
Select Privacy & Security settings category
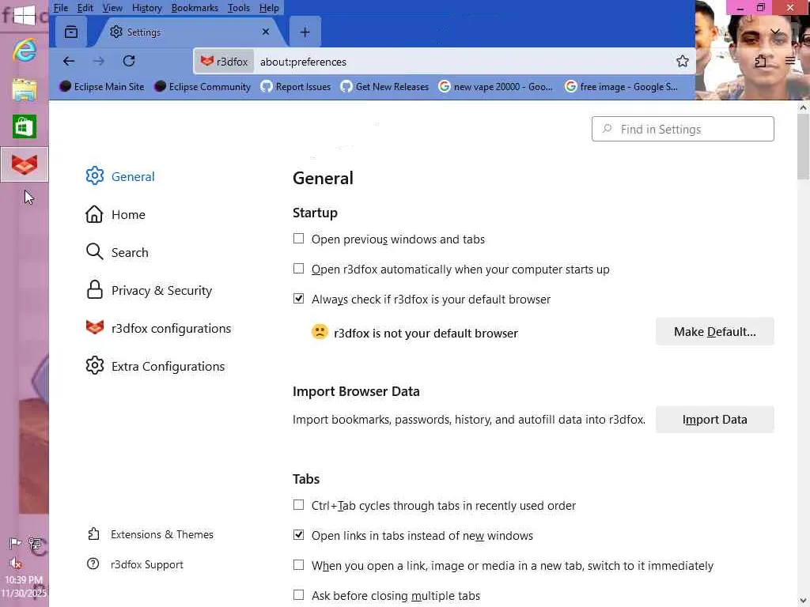click(161, 291)
